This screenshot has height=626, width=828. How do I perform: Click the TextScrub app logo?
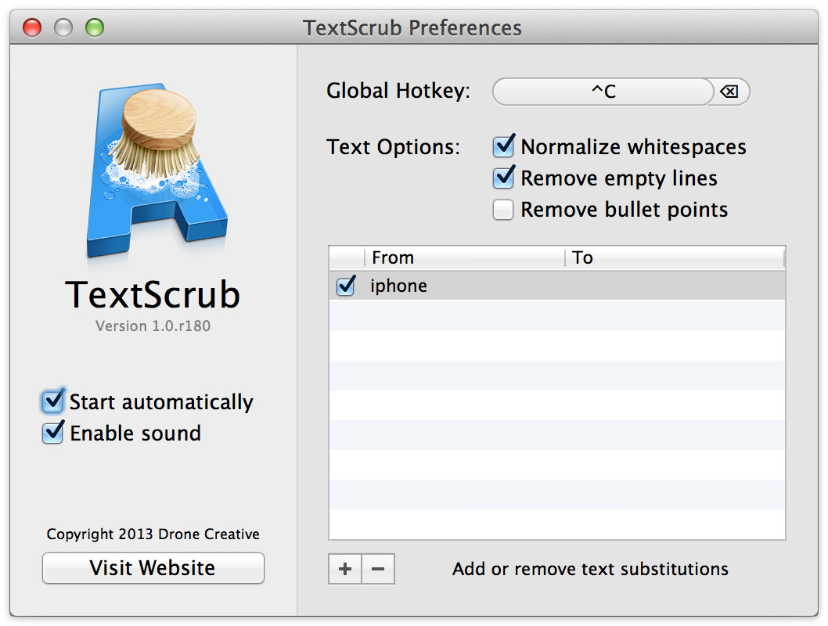click(157, 171)
